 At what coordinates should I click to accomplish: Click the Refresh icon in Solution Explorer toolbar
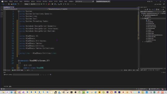[155, 9]
